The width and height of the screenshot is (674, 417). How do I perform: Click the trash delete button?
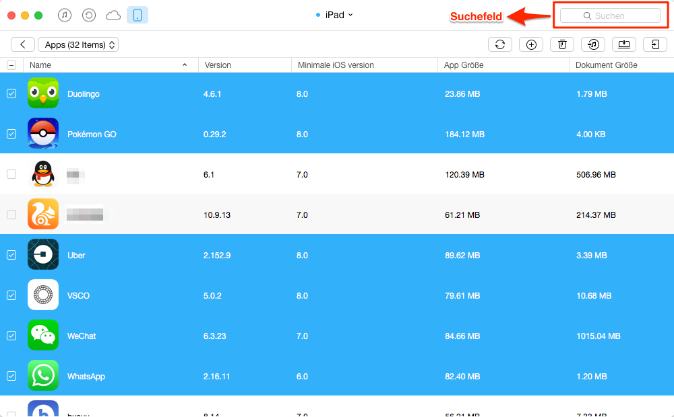pyautogui.click(x=562, y=44)
